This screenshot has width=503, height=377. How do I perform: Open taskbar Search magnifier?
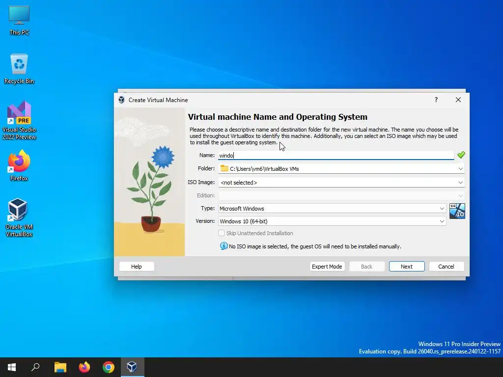(35, 367)
